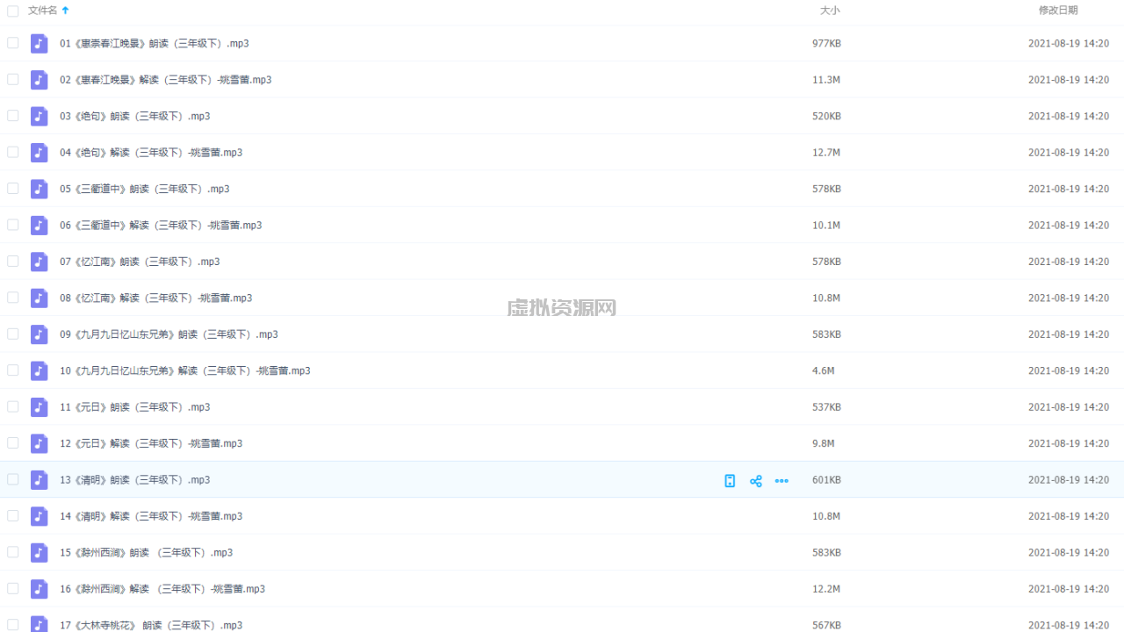Check the box for 01《惠崇春江晚景》朗读

pyautogui.click(x=12, y=43)
